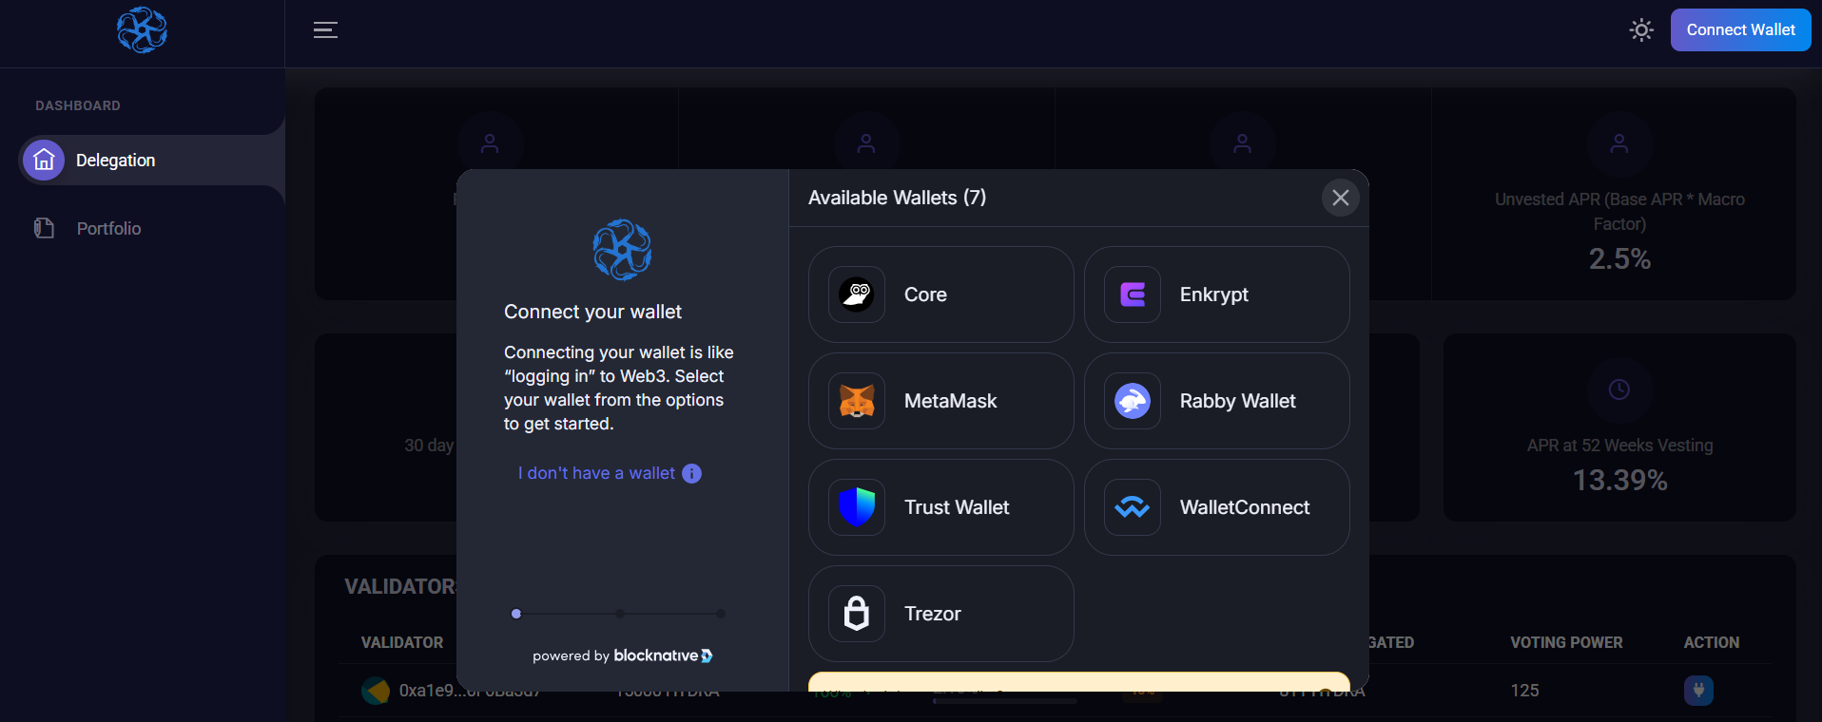Click the first step dot in progress indicator
The width and height of the screenshot is (1822, 722).
pyautogui.click(x=516, y=614)
